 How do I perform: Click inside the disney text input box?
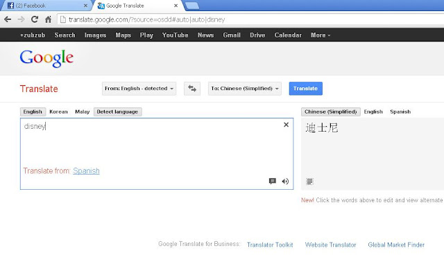157,154
